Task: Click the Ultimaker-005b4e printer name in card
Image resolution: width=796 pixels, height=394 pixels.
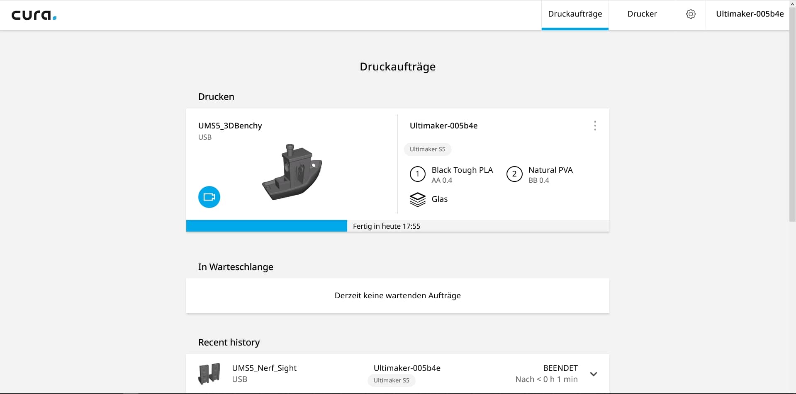Action: pyautogui.click(x=444, y=126)
